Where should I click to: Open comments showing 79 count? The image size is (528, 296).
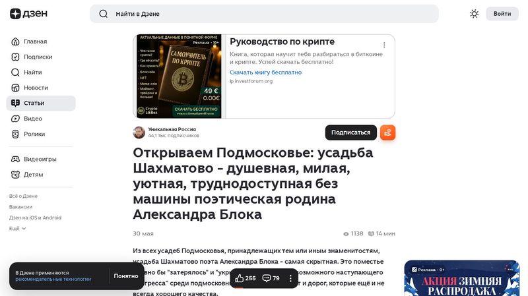(x=271, y=278)
